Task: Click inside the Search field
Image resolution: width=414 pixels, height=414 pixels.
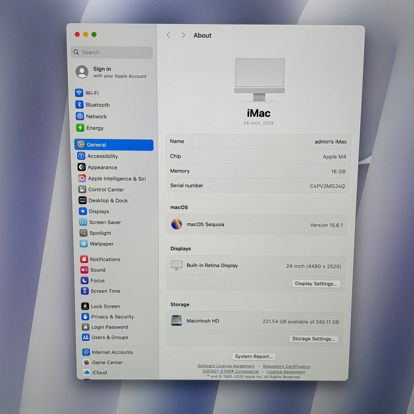Action: pos(112,52)
